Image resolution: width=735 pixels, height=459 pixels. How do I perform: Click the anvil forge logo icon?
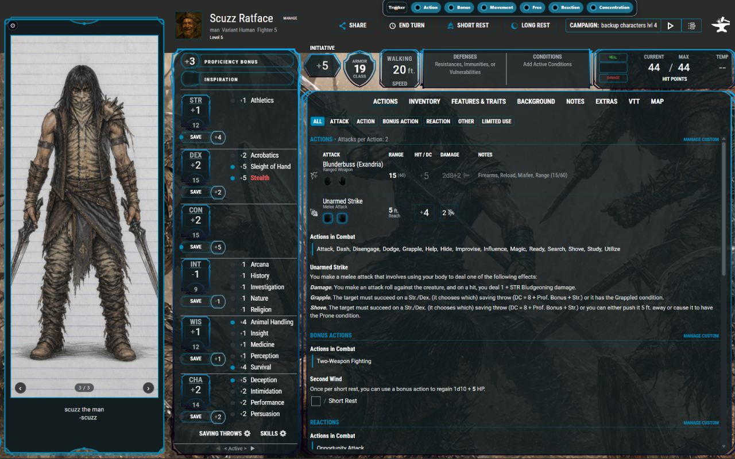(x=720, y=25)
